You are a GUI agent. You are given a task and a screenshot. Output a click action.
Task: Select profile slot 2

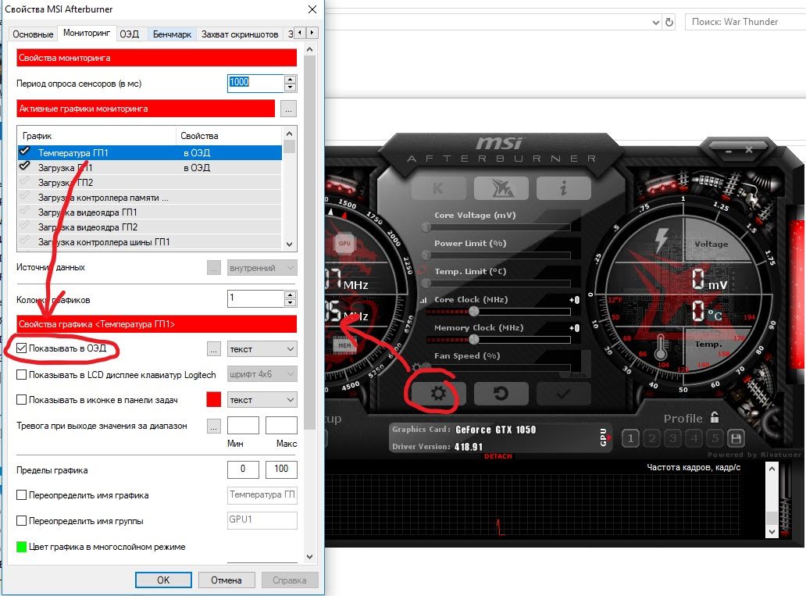point(652,438)
